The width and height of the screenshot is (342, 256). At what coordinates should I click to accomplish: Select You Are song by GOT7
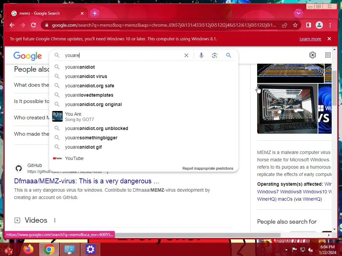point(144,116)
